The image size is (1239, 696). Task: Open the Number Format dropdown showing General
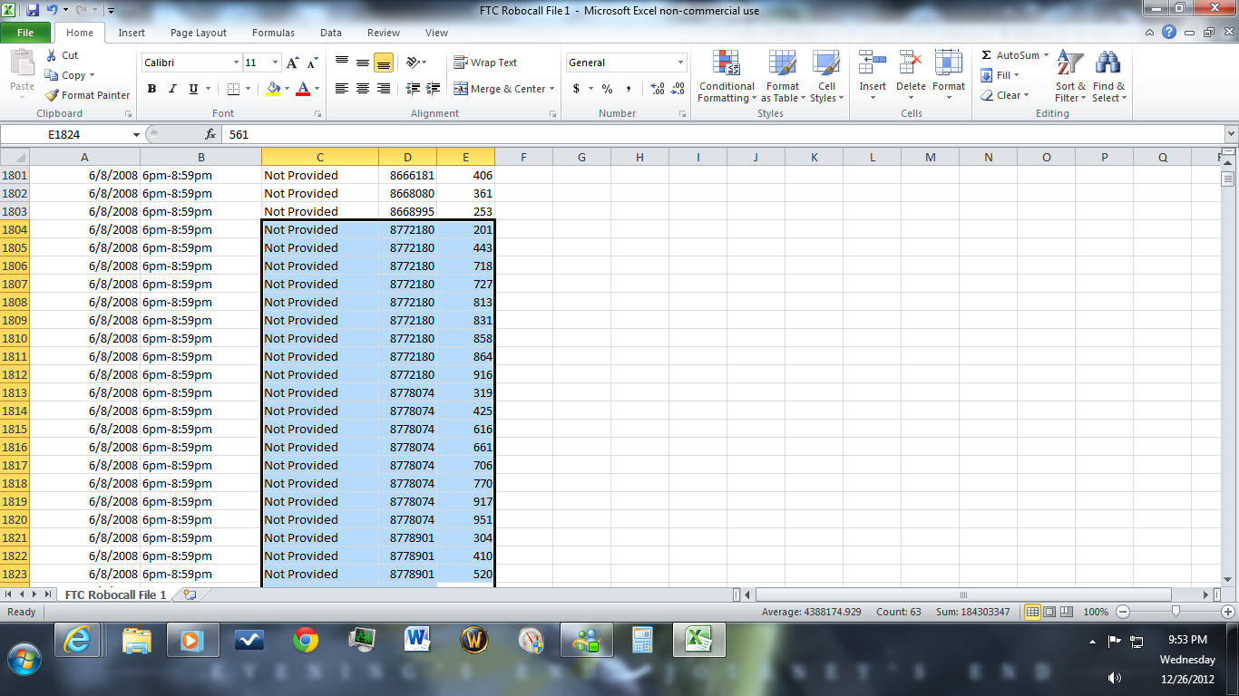pyautogui.click(x=626, y=62)
